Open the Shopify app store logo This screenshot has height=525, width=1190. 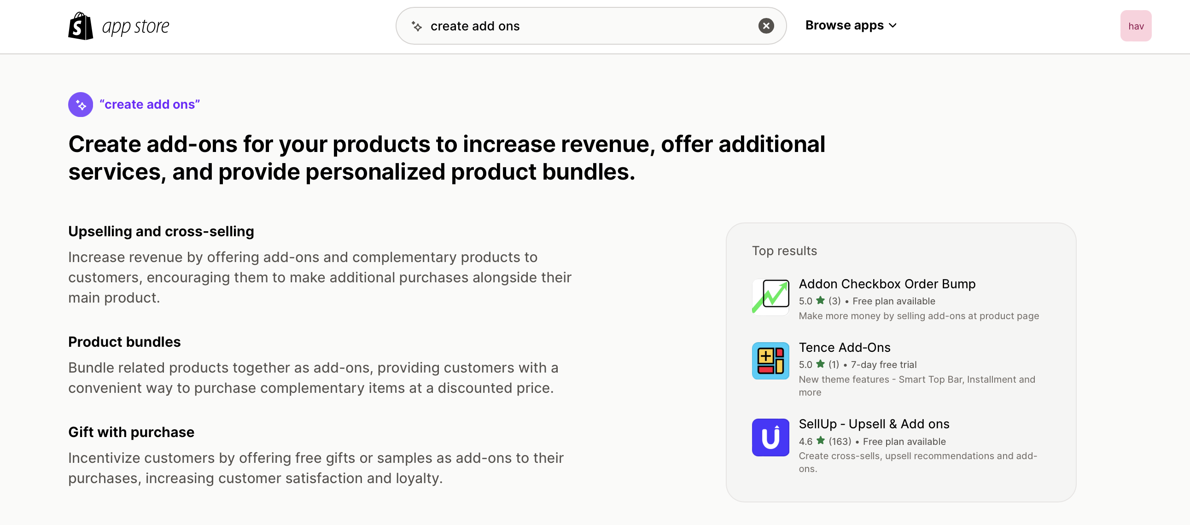coord(119,26)
